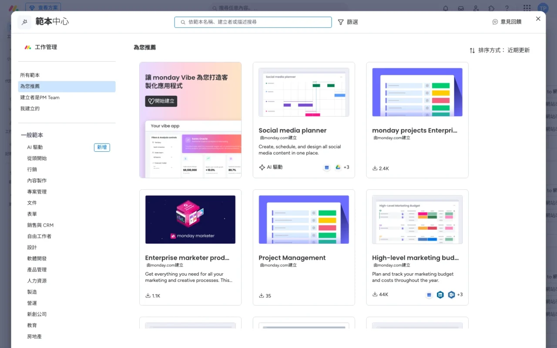Click the 新增 badge next to AI 驅動
This screenshot has height=348, width=557.
pyautogui.click(x=102, y=147)
